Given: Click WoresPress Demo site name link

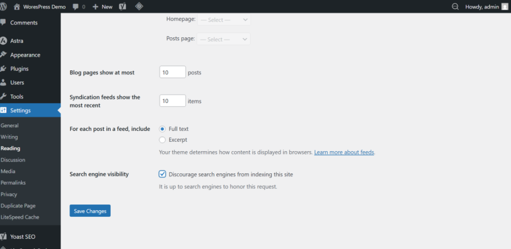Looking at the screenshot, I should [45, 7].
